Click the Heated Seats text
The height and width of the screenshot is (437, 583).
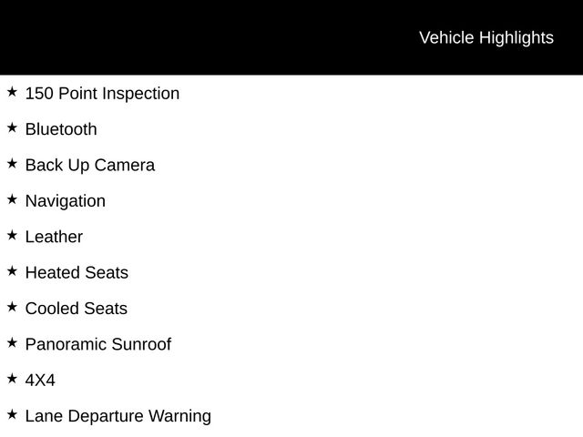[77, 273]
